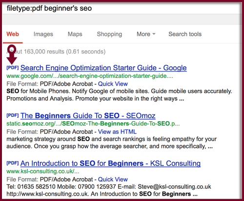Open An Introduction to SEO for Beginners link

click(x=110, y=164)
